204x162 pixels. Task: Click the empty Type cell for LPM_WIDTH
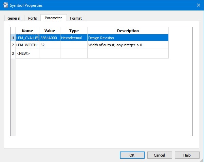pyautogui.click(x=74, y=45)
